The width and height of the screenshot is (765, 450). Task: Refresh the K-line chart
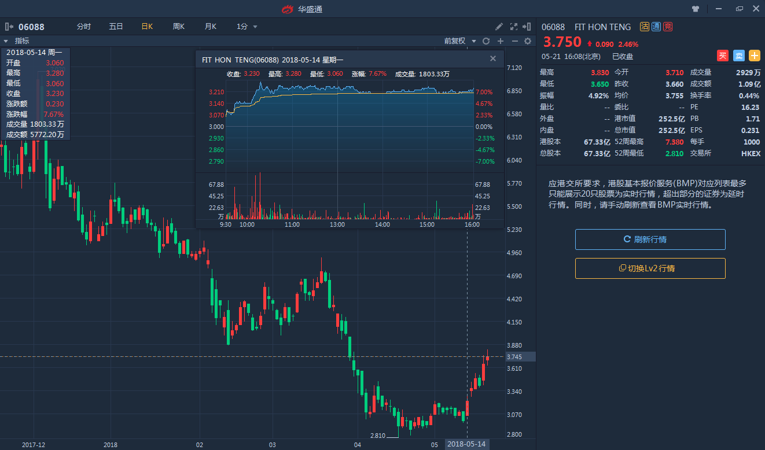click(x=486, y=41)
